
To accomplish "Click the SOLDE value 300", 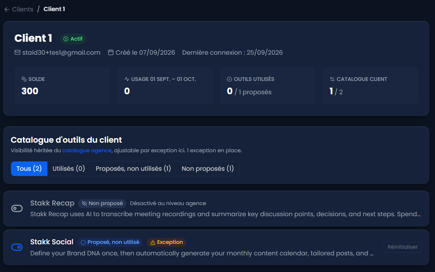I will [30, 91].
